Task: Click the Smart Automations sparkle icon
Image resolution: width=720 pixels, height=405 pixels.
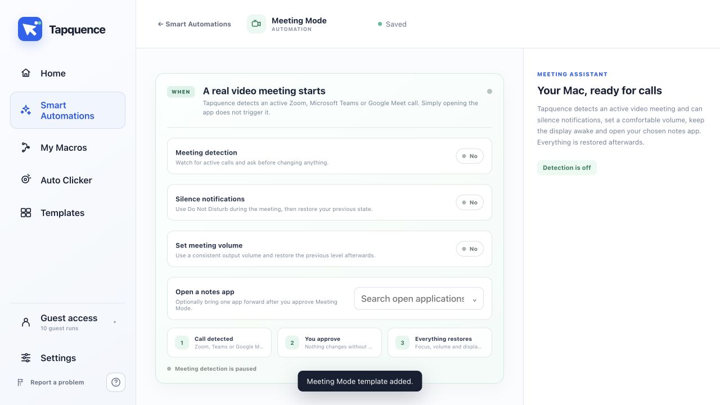Action: coord(26,110)
